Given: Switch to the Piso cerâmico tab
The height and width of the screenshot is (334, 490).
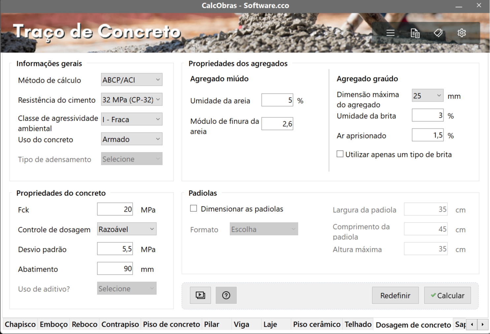Looking at the screenshot, I should (x=316, y=324).
